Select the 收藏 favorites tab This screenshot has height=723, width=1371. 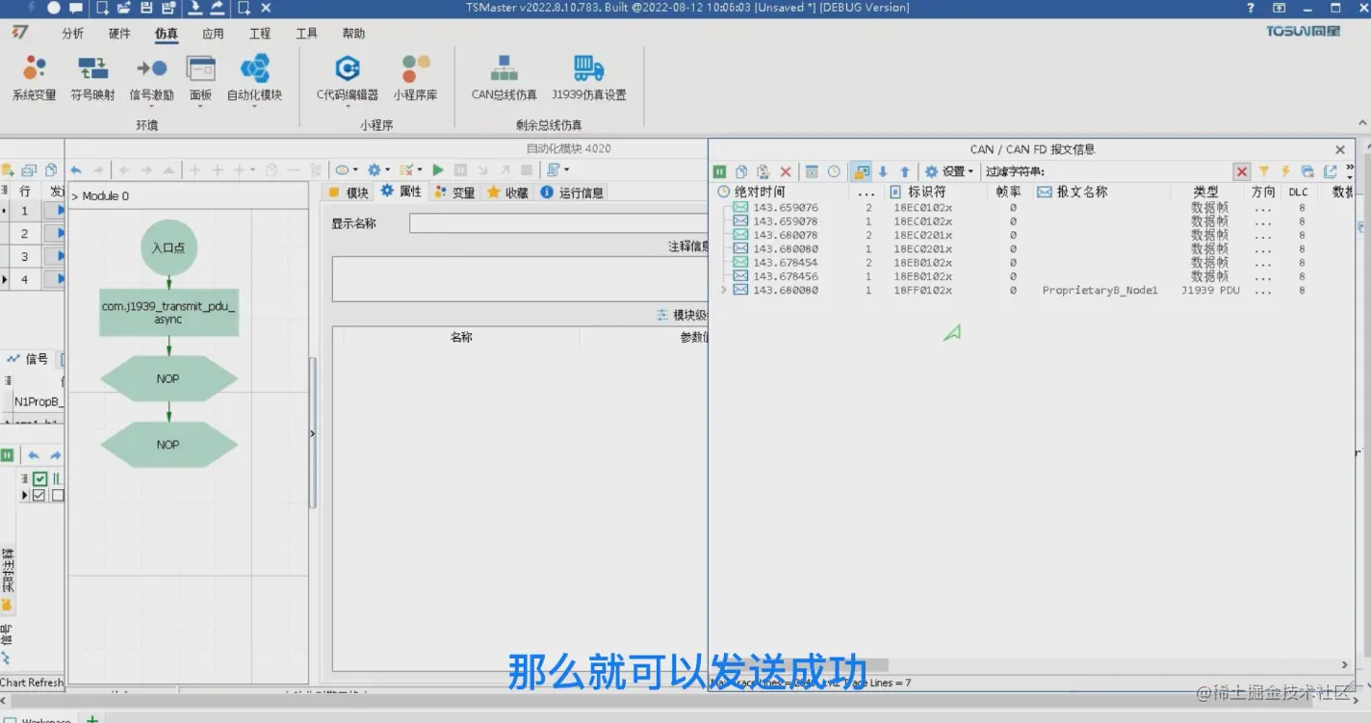[x=508, y=193]
